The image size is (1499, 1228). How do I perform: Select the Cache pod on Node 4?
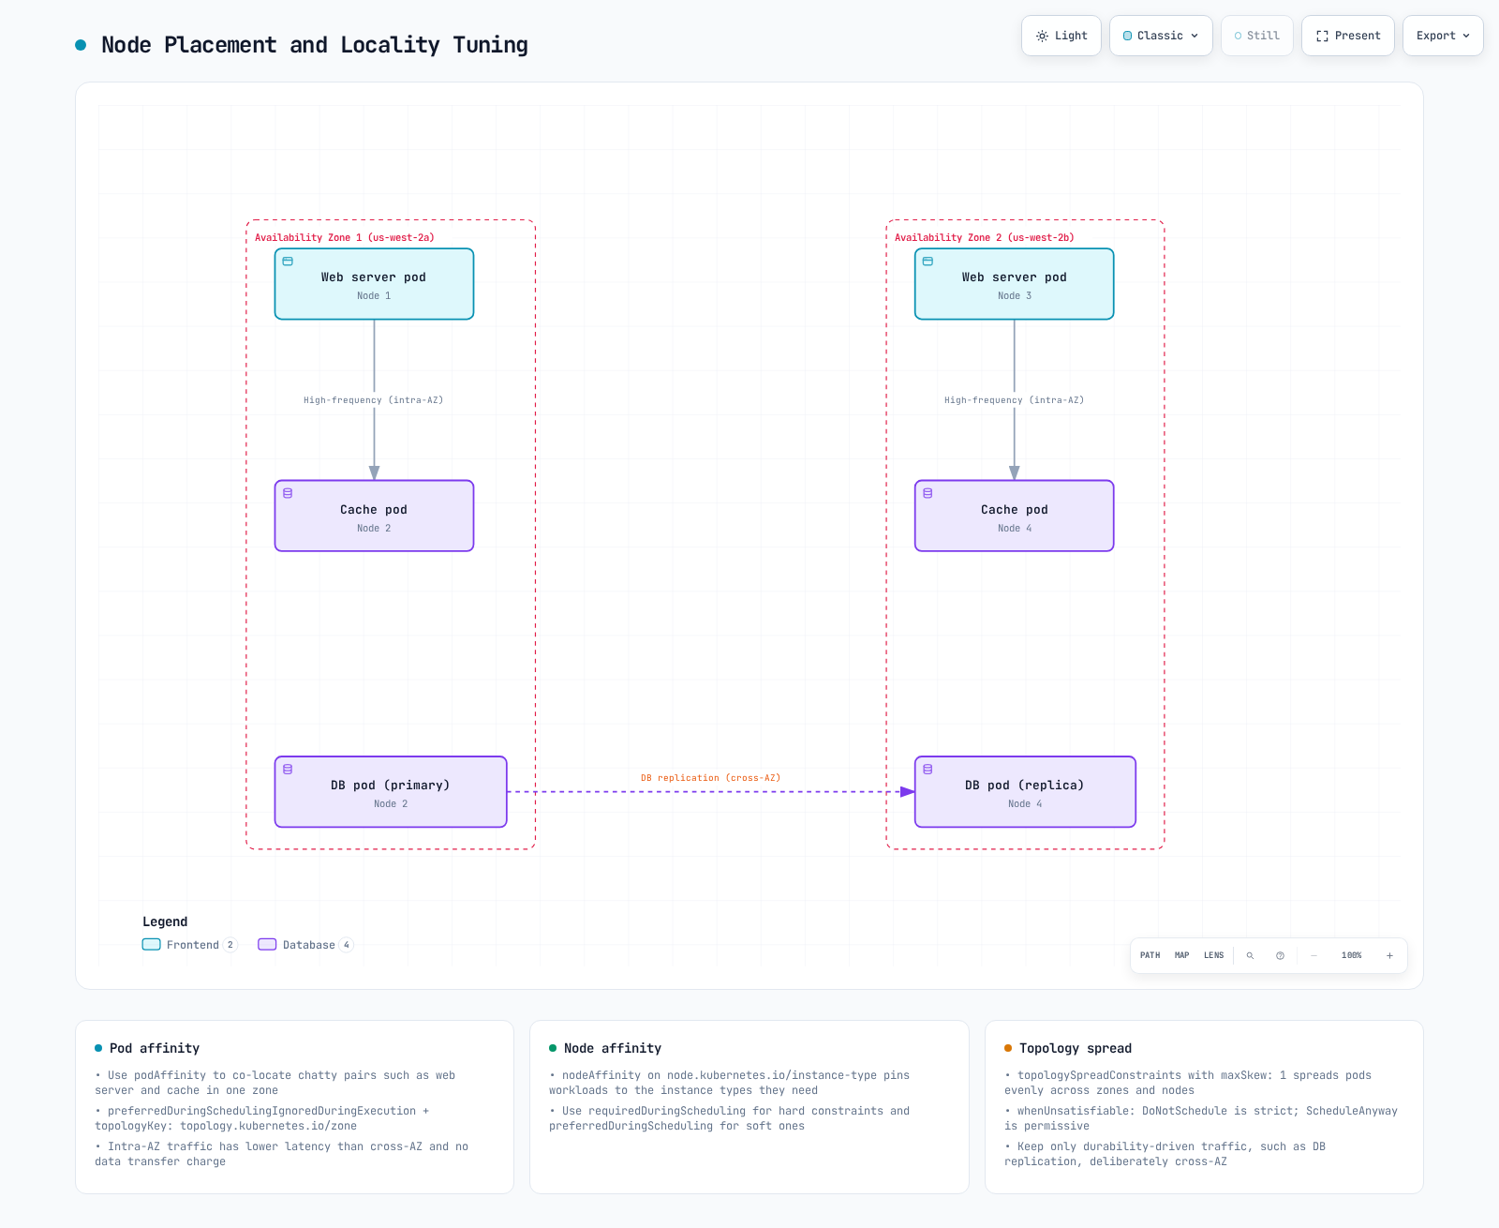1015,516
